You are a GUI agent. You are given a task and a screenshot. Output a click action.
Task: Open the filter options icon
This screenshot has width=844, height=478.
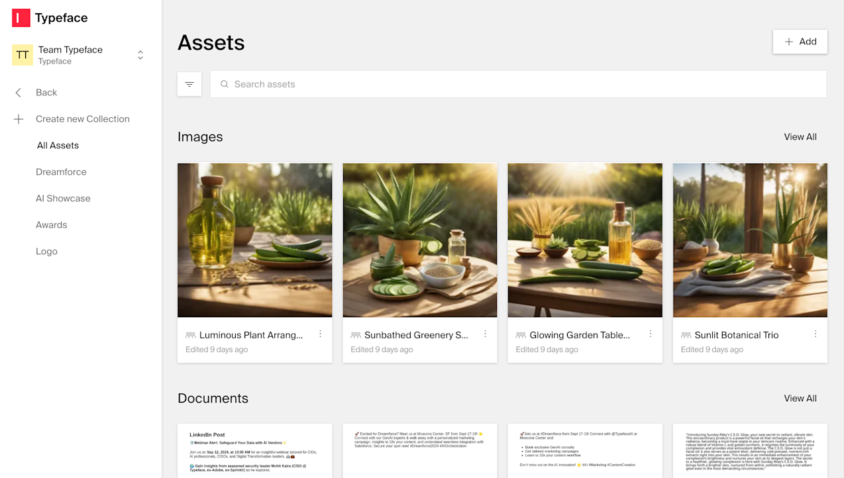click(x=189, y=84)
